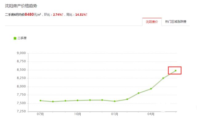
Task: Click the 8480 average price figure
Action: click(29, 14)
